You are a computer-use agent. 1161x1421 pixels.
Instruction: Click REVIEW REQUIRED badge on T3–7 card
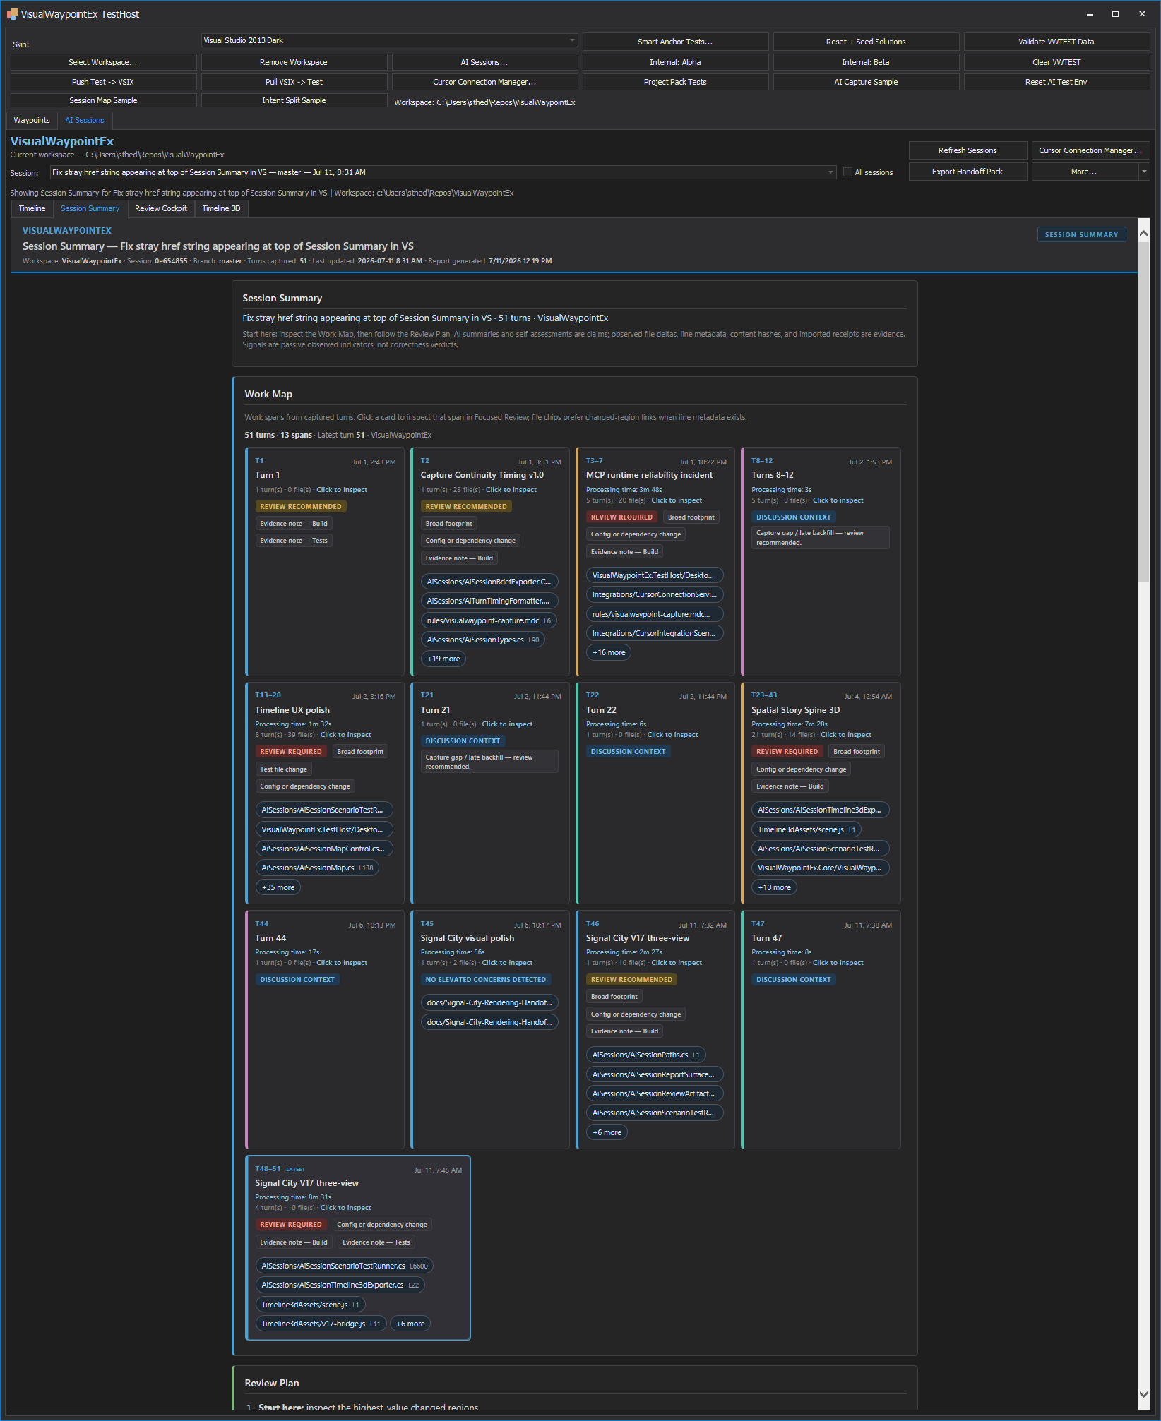(621, 517)
